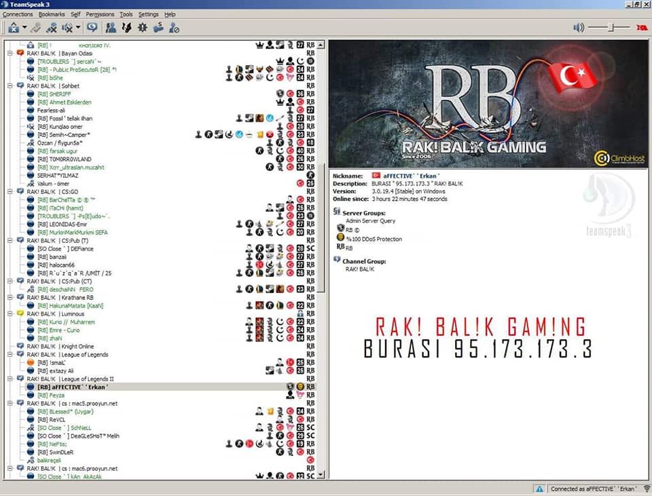Click the user ban toolbar icon

(174, 28)
